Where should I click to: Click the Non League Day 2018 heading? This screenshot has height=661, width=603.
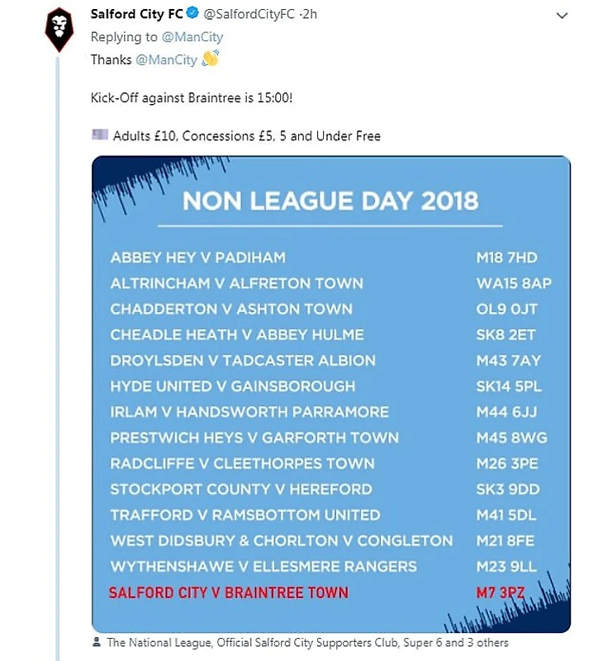pyautogui.click(x=330, y=201)
